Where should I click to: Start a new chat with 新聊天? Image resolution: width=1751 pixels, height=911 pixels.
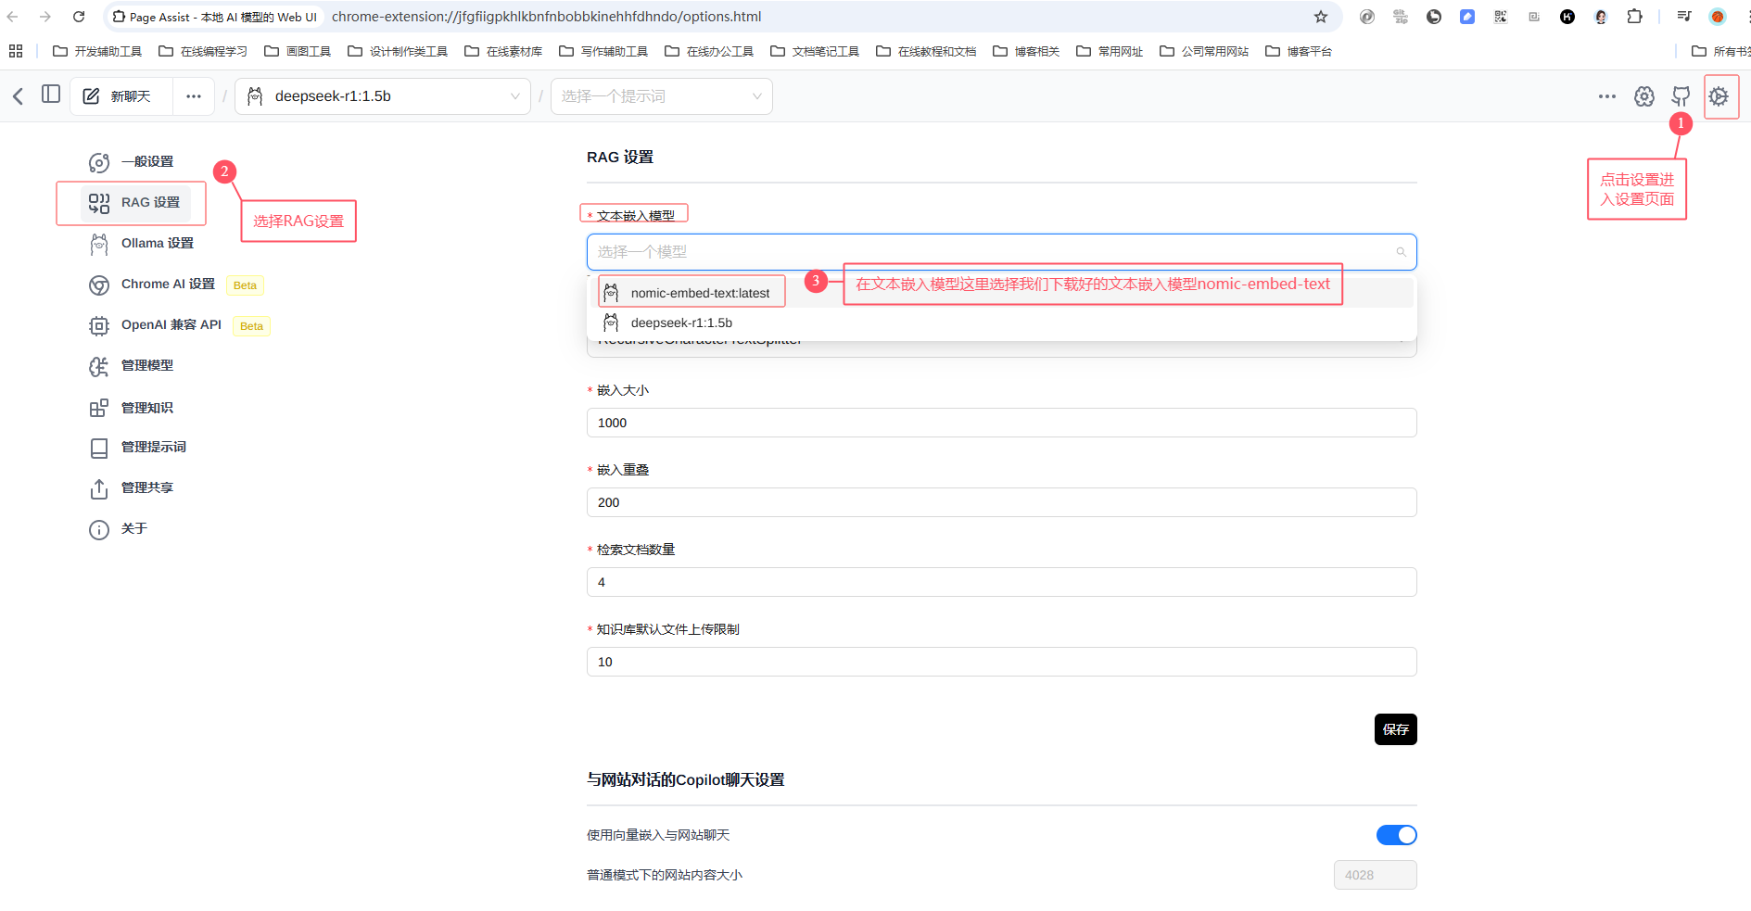pos(121,95)
